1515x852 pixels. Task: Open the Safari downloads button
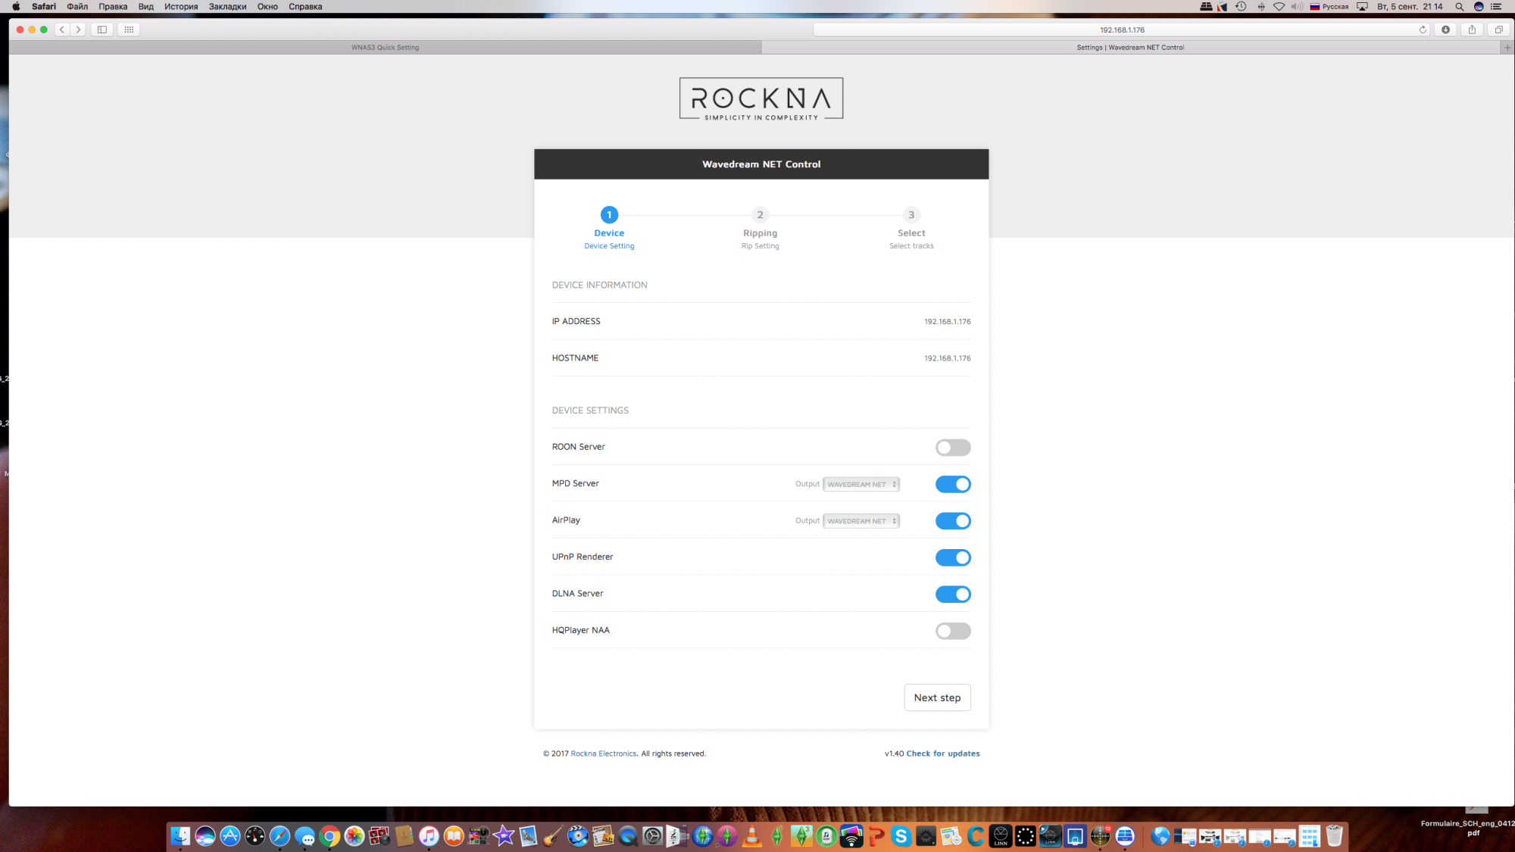1445,30
